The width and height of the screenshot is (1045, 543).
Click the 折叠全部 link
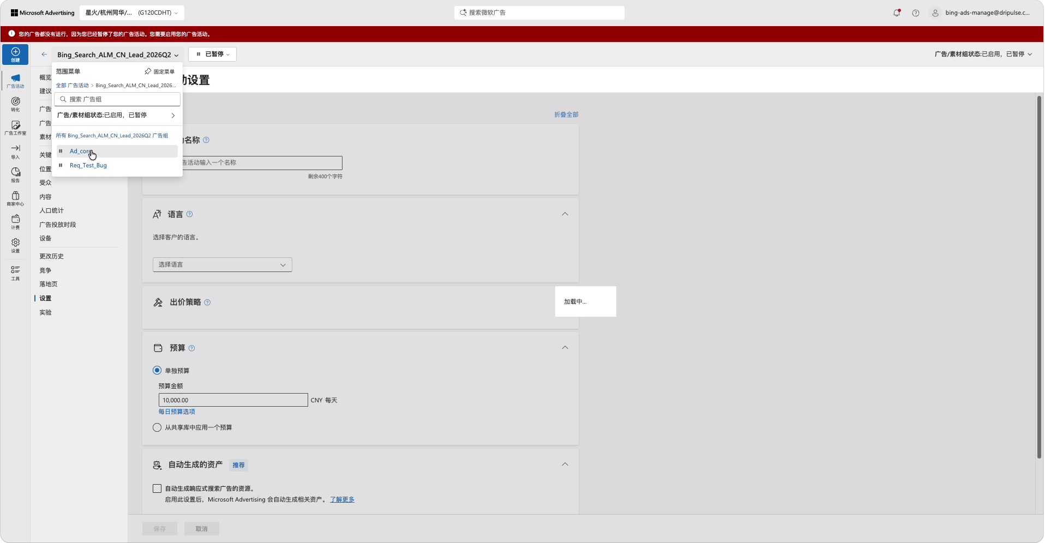(x=566, y=114)
